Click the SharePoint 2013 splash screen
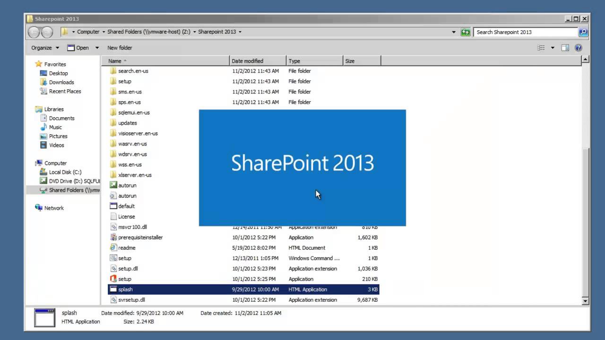 [302, 168]
